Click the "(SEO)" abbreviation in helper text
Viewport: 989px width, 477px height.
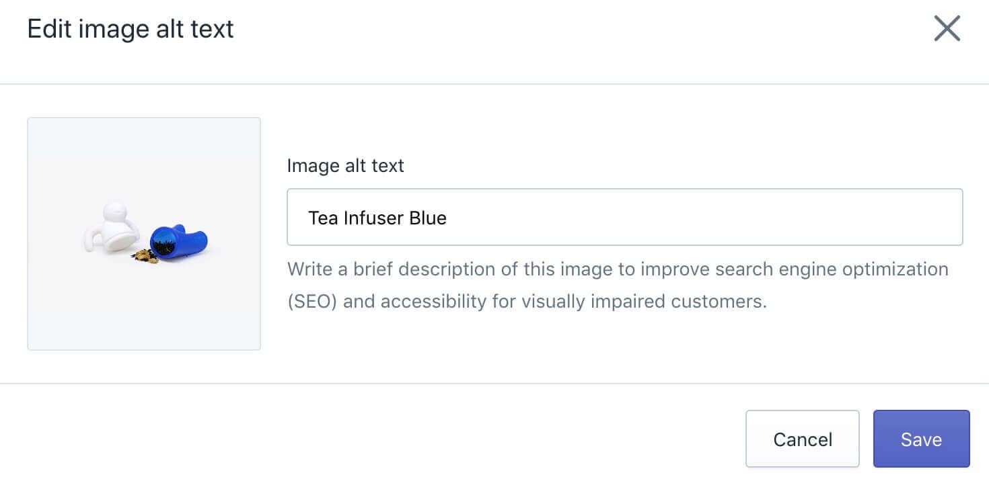point(312,301)
